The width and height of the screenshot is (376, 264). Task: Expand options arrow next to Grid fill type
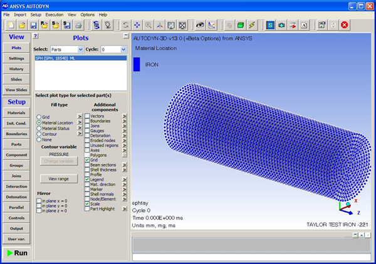coord(80,116)
